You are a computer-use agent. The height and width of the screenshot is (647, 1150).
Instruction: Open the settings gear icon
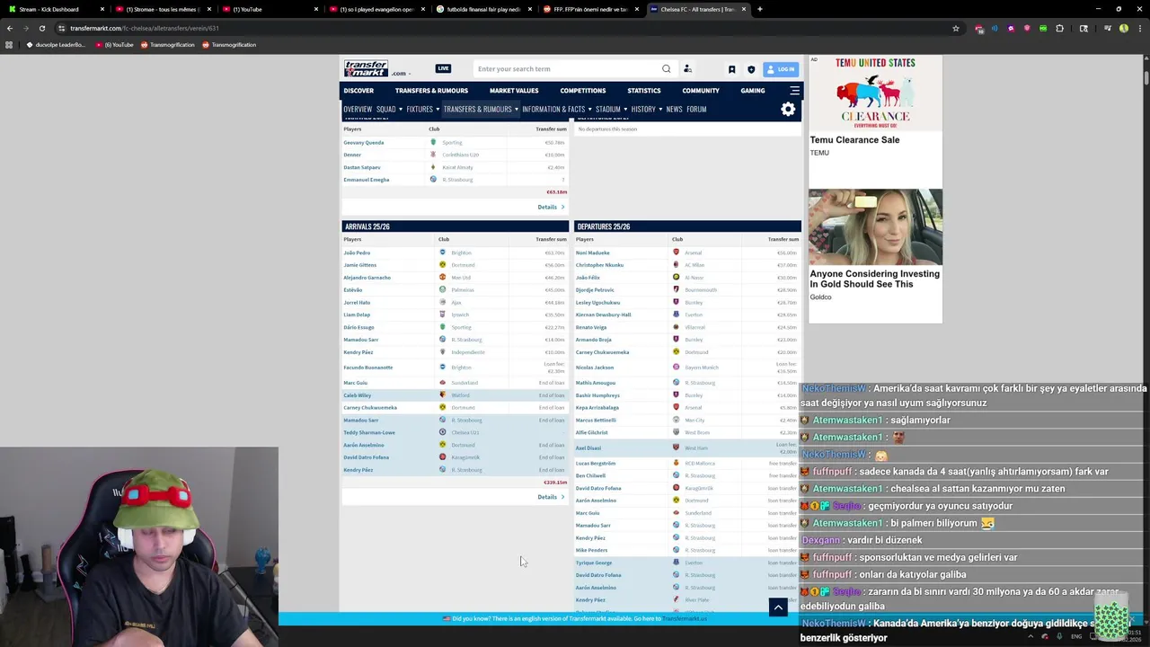coord(788,110)
